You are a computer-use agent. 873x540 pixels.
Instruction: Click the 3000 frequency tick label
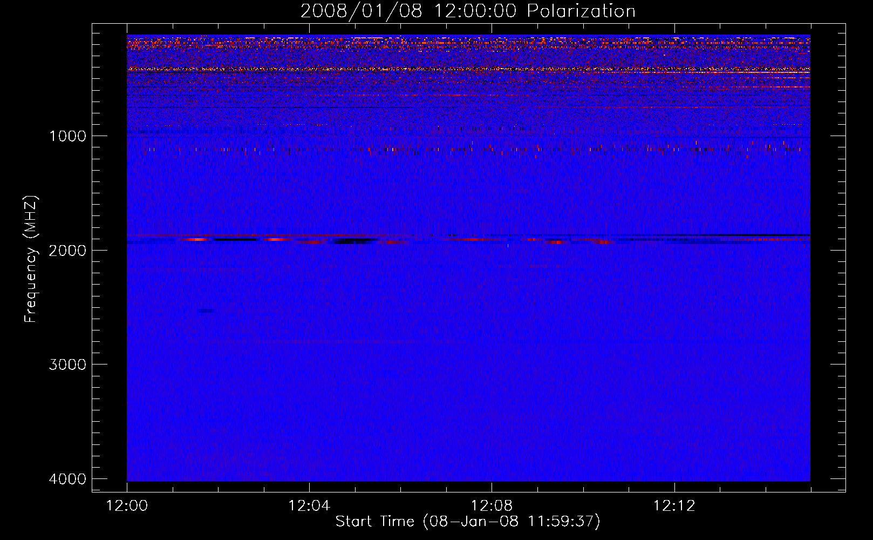point(68,364)
